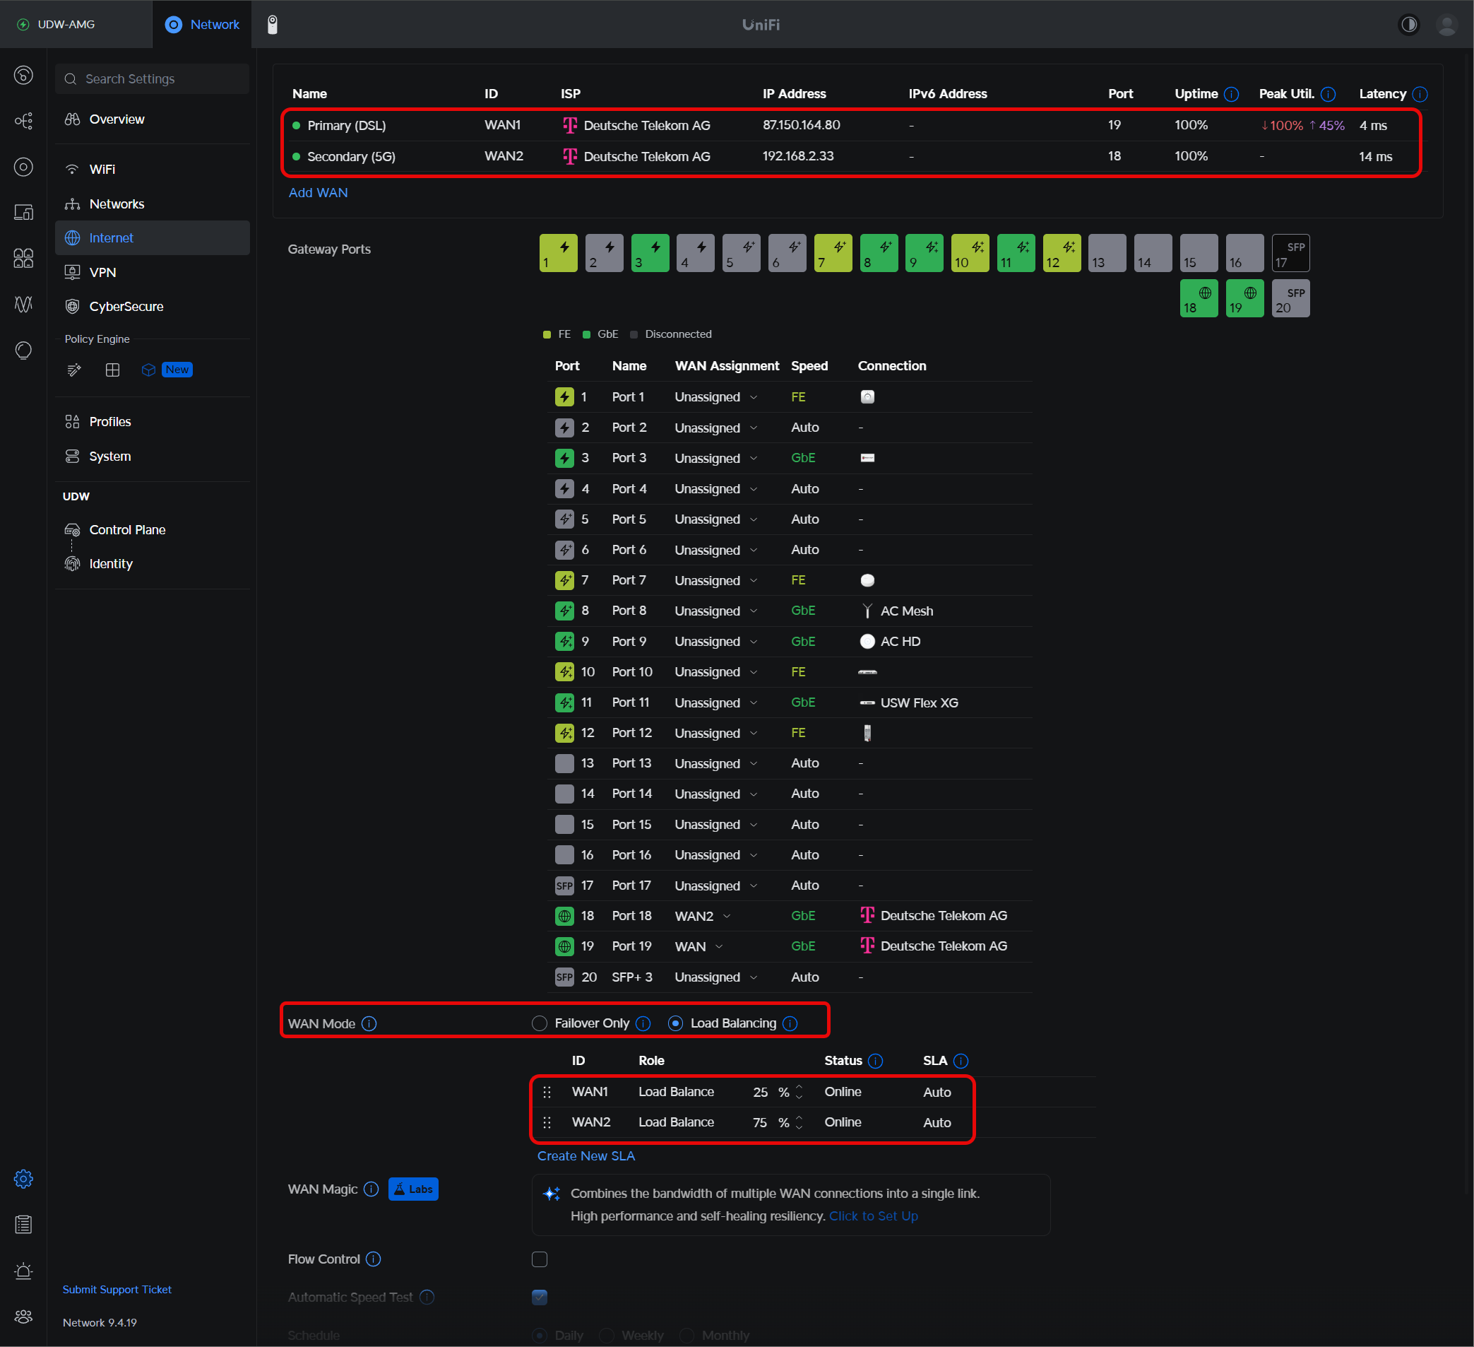Enable the Flow Control checkbox
1474x1347 pixels.
pyautogui.click(x=540, y=1259)
